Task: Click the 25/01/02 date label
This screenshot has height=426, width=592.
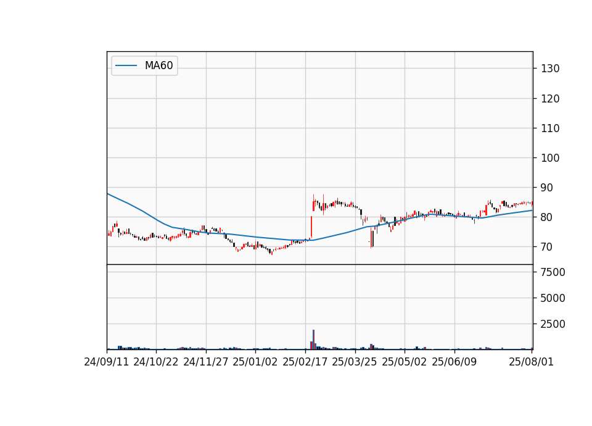Action: coord(255,362)
